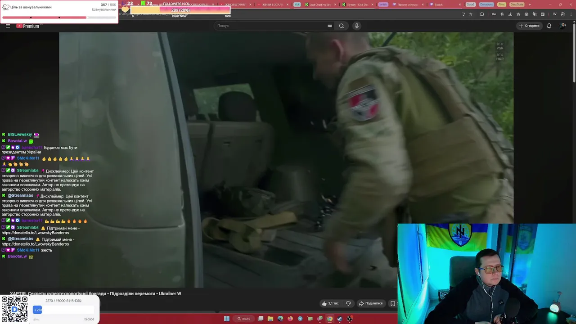Open browser downloads arrow icon

(x=510, y=14)
